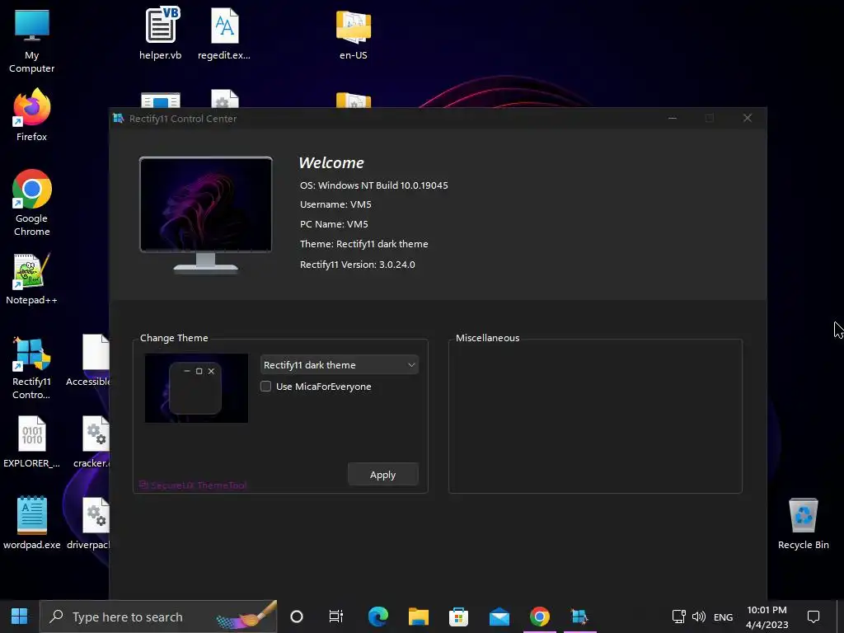Open Microsoft Edge from taskbar
The height and width of the screenshot is (633, 844).
tap(377, 617)
